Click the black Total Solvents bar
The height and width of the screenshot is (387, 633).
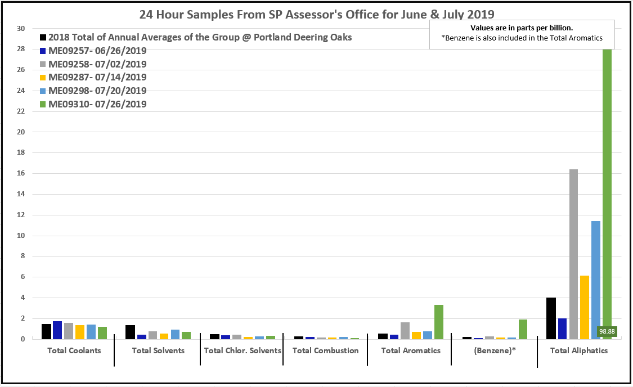[130, 332]
